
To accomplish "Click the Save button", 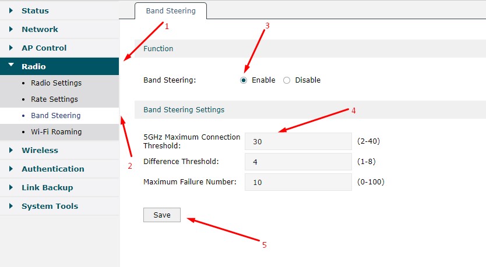I will point(162,215).
